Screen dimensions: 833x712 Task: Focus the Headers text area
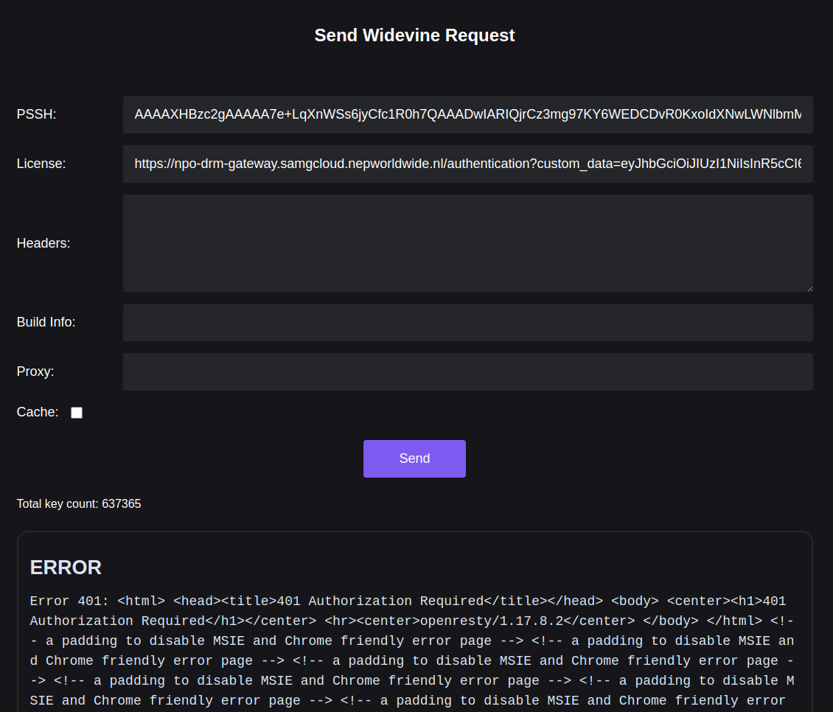point(467,242)
